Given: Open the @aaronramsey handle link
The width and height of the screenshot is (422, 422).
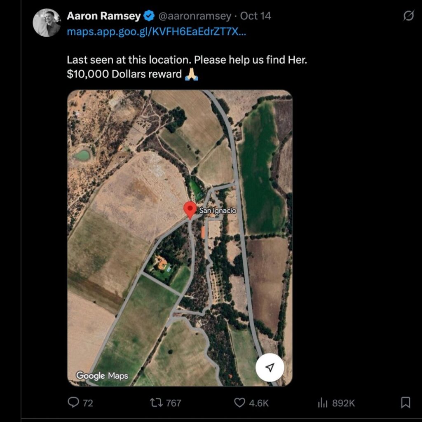Looking at the screenshot, I should coord(195,16).
